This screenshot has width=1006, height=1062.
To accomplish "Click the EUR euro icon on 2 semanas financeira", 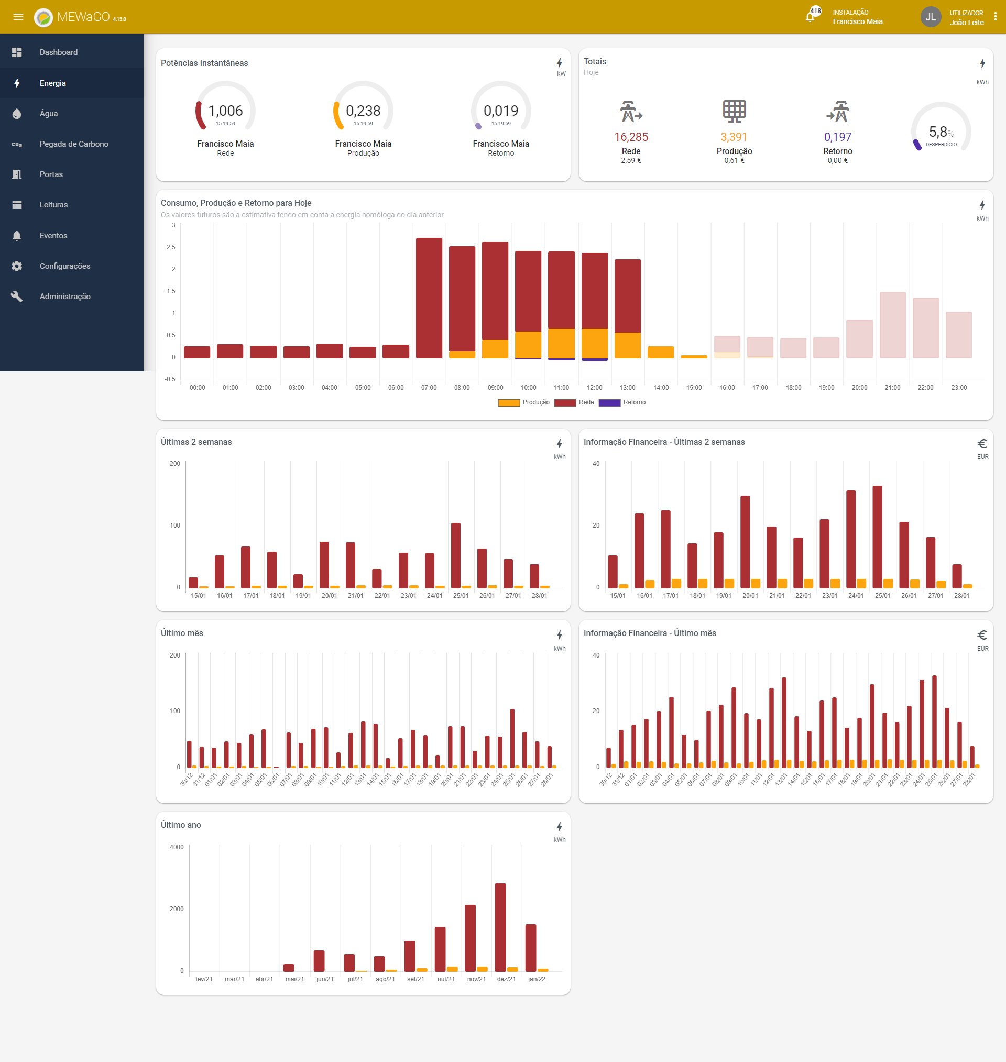I will (982, 443).
